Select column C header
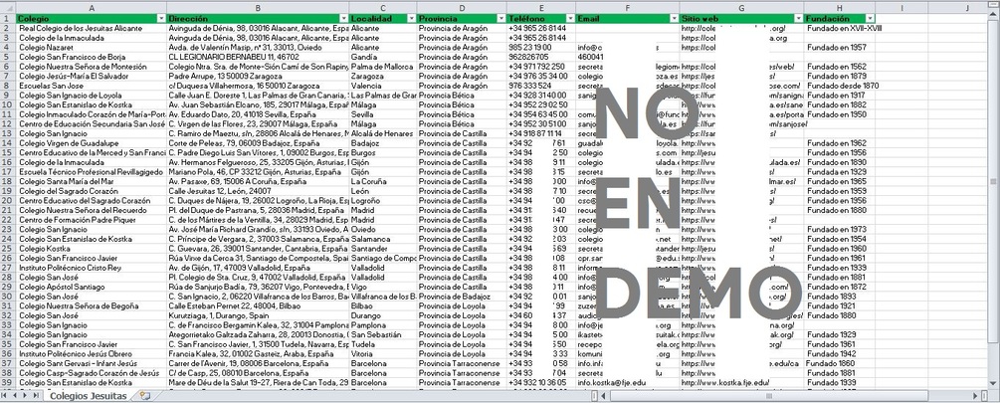 [383, 8]
